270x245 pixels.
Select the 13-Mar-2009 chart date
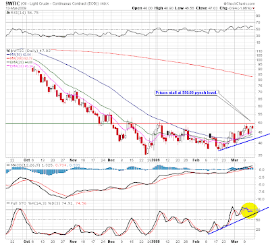click(16, 8)
